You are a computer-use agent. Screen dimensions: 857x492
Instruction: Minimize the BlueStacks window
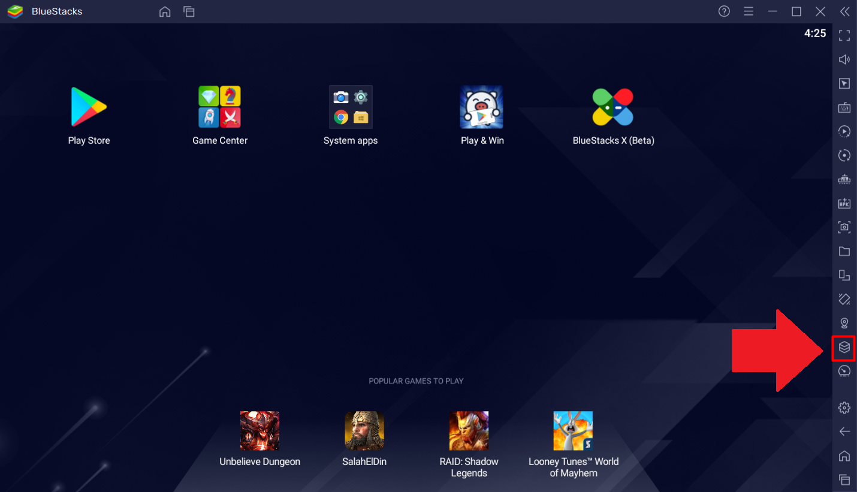click(x=772, y=11)
